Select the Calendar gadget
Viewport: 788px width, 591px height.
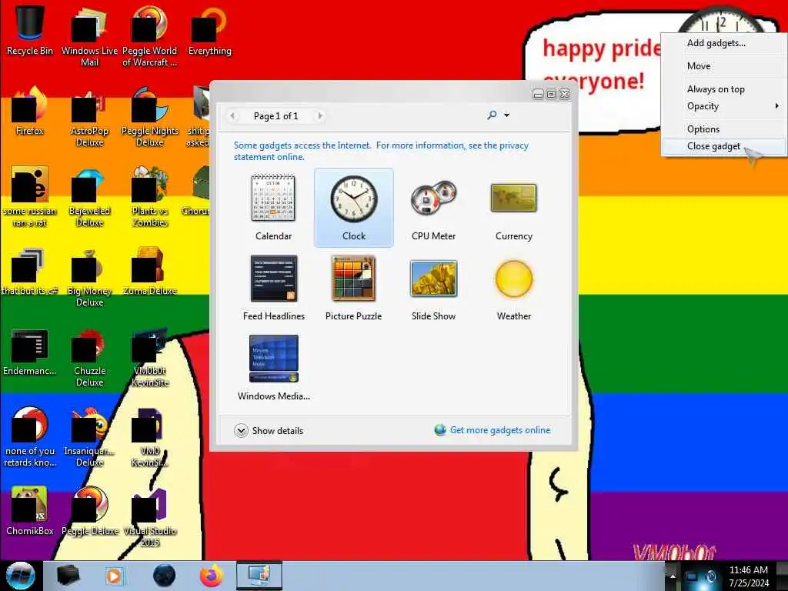point(273,207)
